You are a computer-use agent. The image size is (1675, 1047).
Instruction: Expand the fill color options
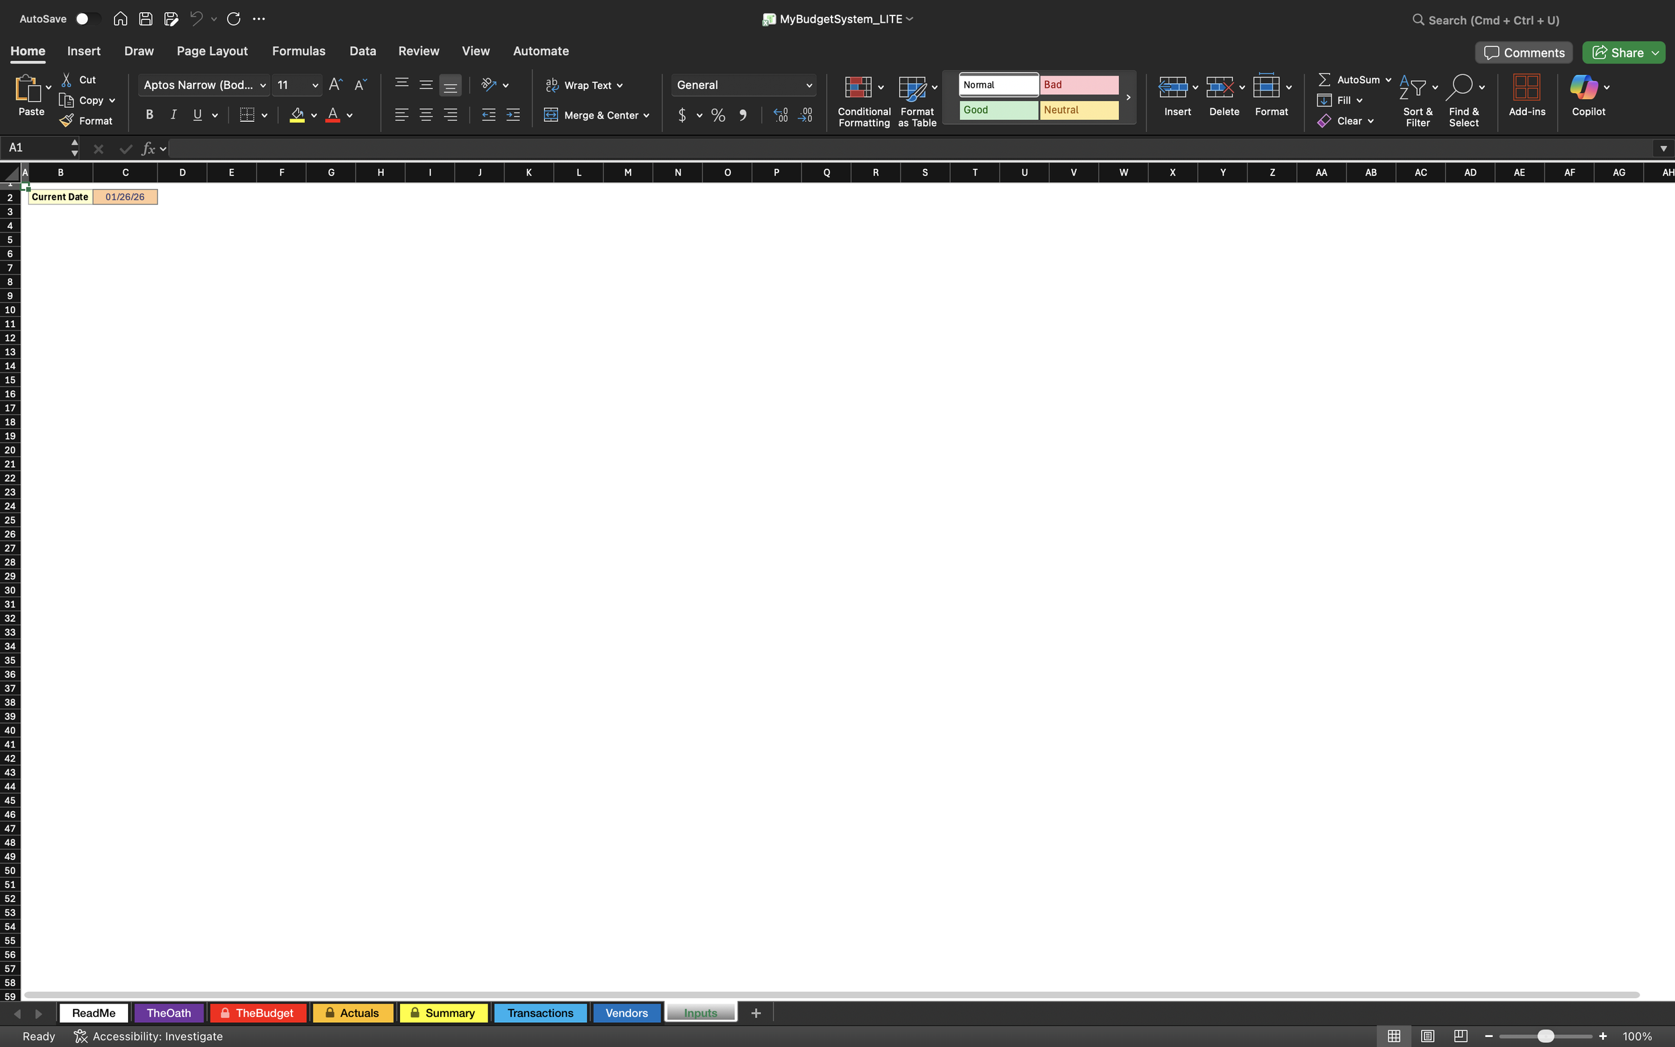[x=313, y=115]
